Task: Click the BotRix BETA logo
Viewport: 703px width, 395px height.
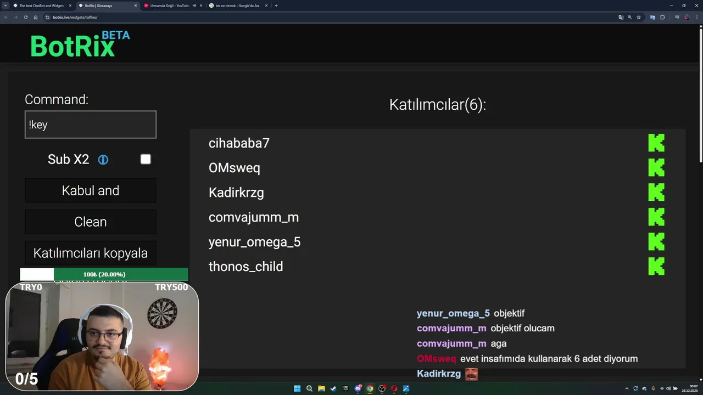Action: click(x=80, y=44)
